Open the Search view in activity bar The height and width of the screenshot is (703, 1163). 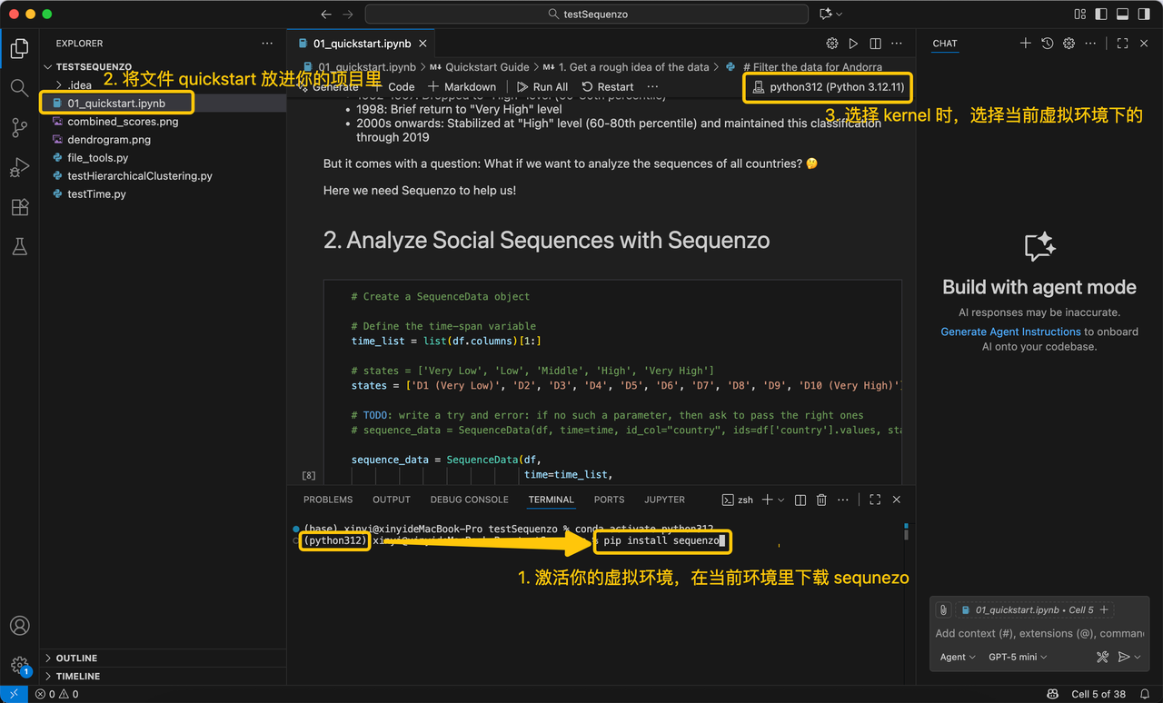click(19, 88)
